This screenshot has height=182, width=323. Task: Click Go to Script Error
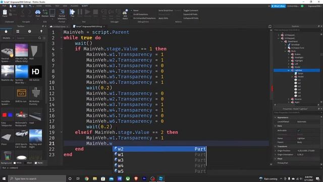coord(166,10)
